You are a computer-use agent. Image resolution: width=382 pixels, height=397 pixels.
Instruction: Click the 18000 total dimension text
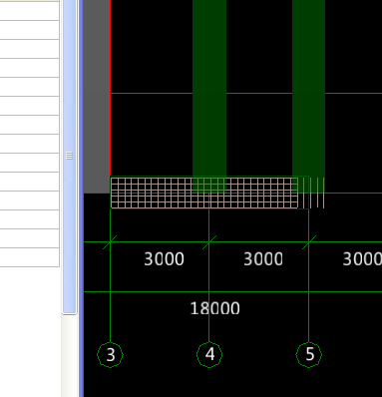[x=214, y=308]
